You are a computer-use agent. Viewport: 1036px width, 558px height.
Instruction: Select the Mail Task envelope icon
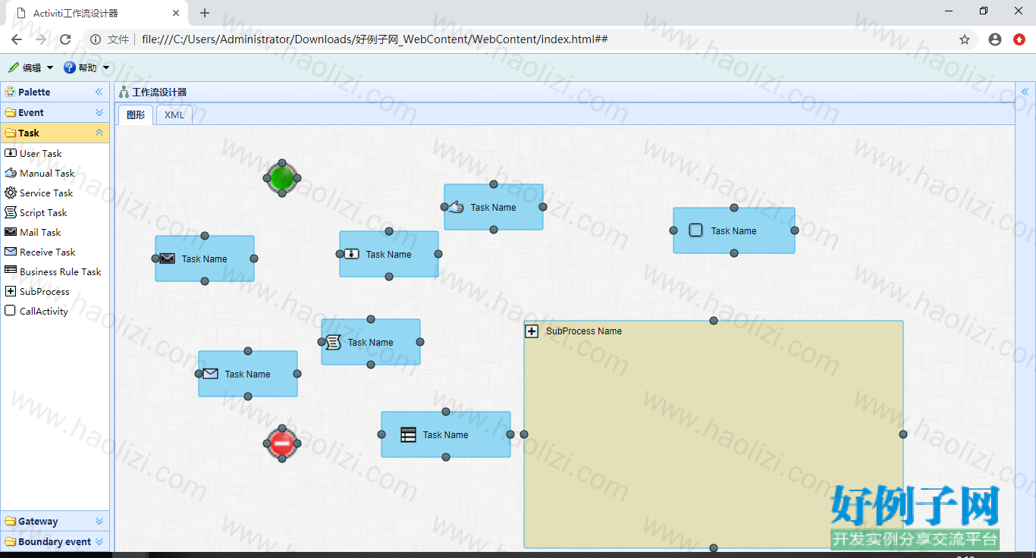coord(11,232)
